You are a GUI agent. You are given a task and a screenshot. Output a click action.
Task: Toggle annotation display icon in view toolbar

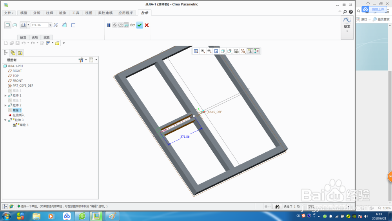coord(250,51)
